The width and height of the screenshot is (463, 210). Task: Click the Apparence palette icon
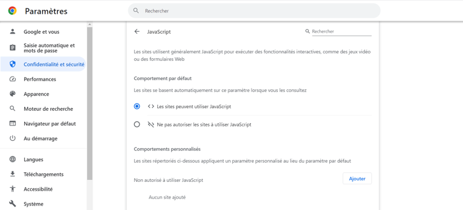tap(13, 94)
